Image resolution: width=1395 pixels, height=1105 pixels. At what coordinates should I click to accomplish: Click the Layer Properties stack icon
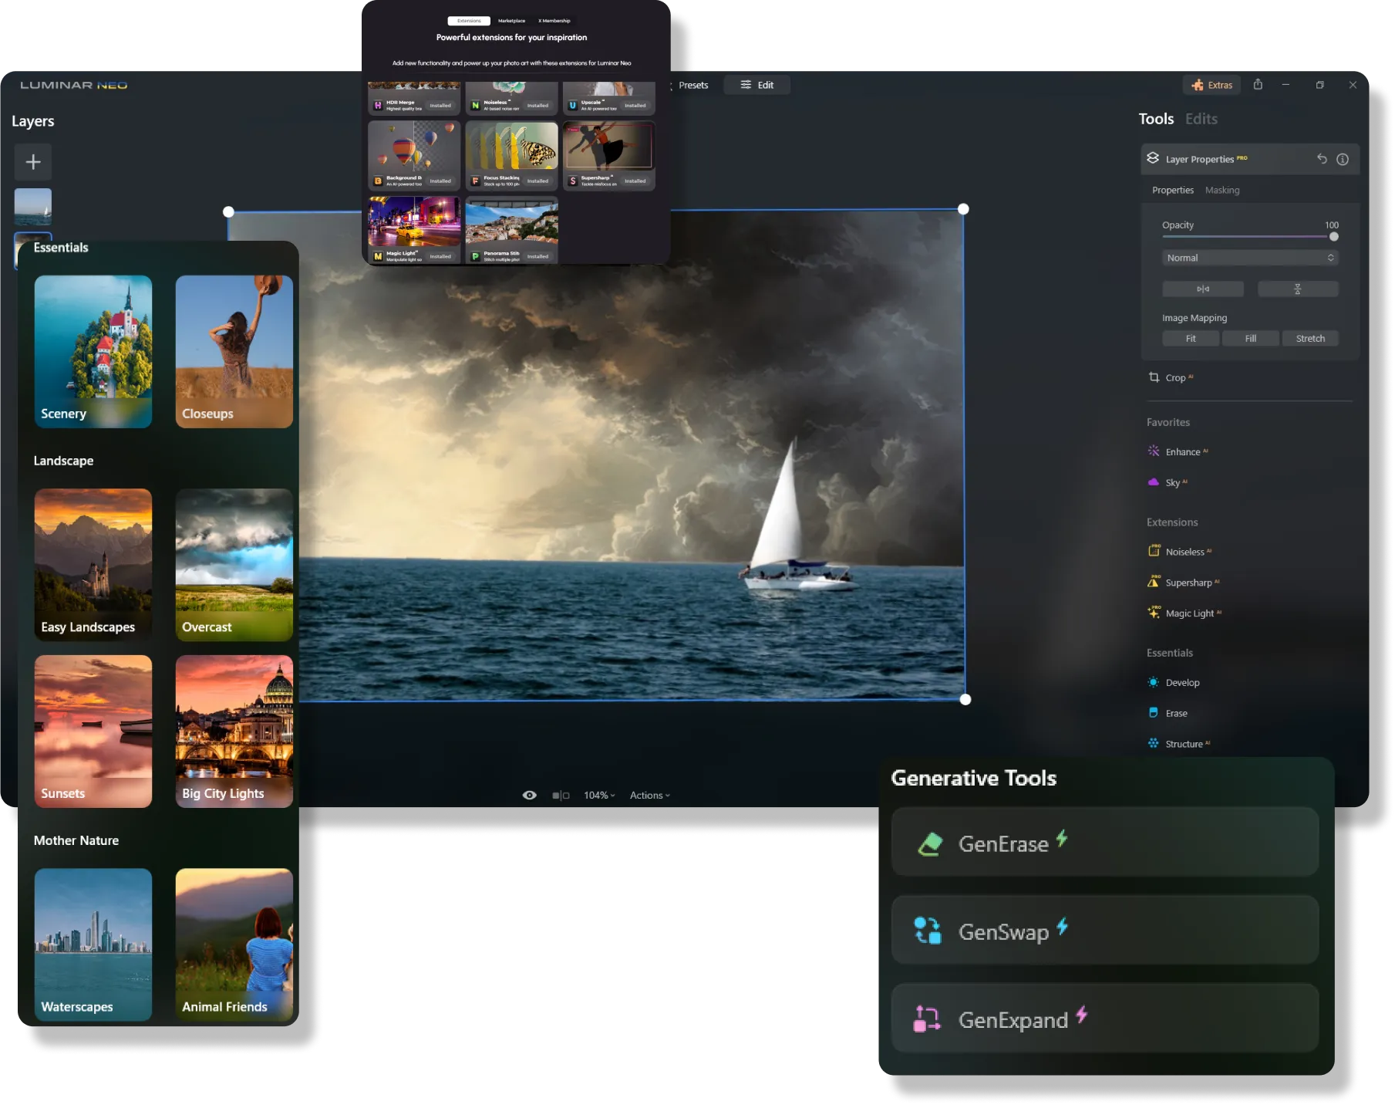pyautogui.click(x=1153, y=158)
